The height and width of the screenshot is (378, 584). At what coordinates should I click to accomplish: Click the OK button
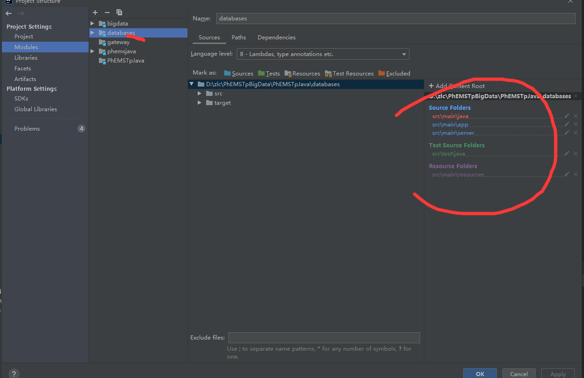pos(480,374)
